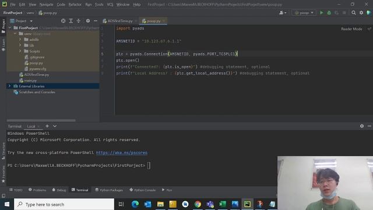Hide the Project tool window
This screenshot has width=373, height=210.
(x=96, y=21)
